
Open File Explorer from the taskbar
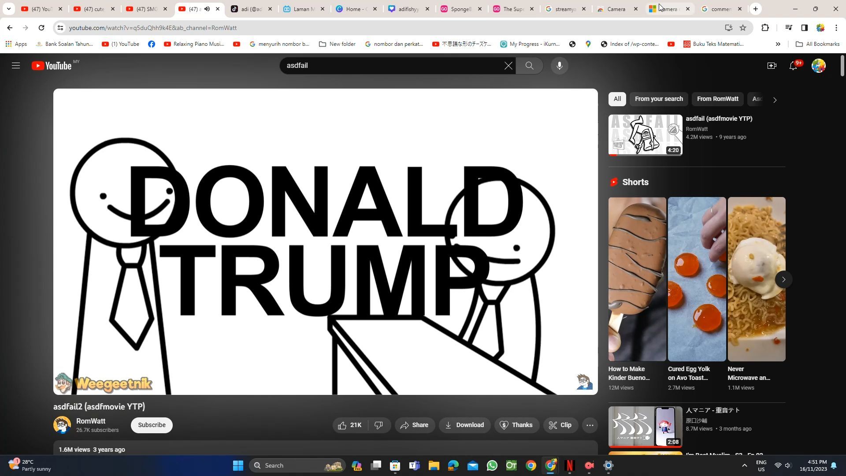coord(434,465)
